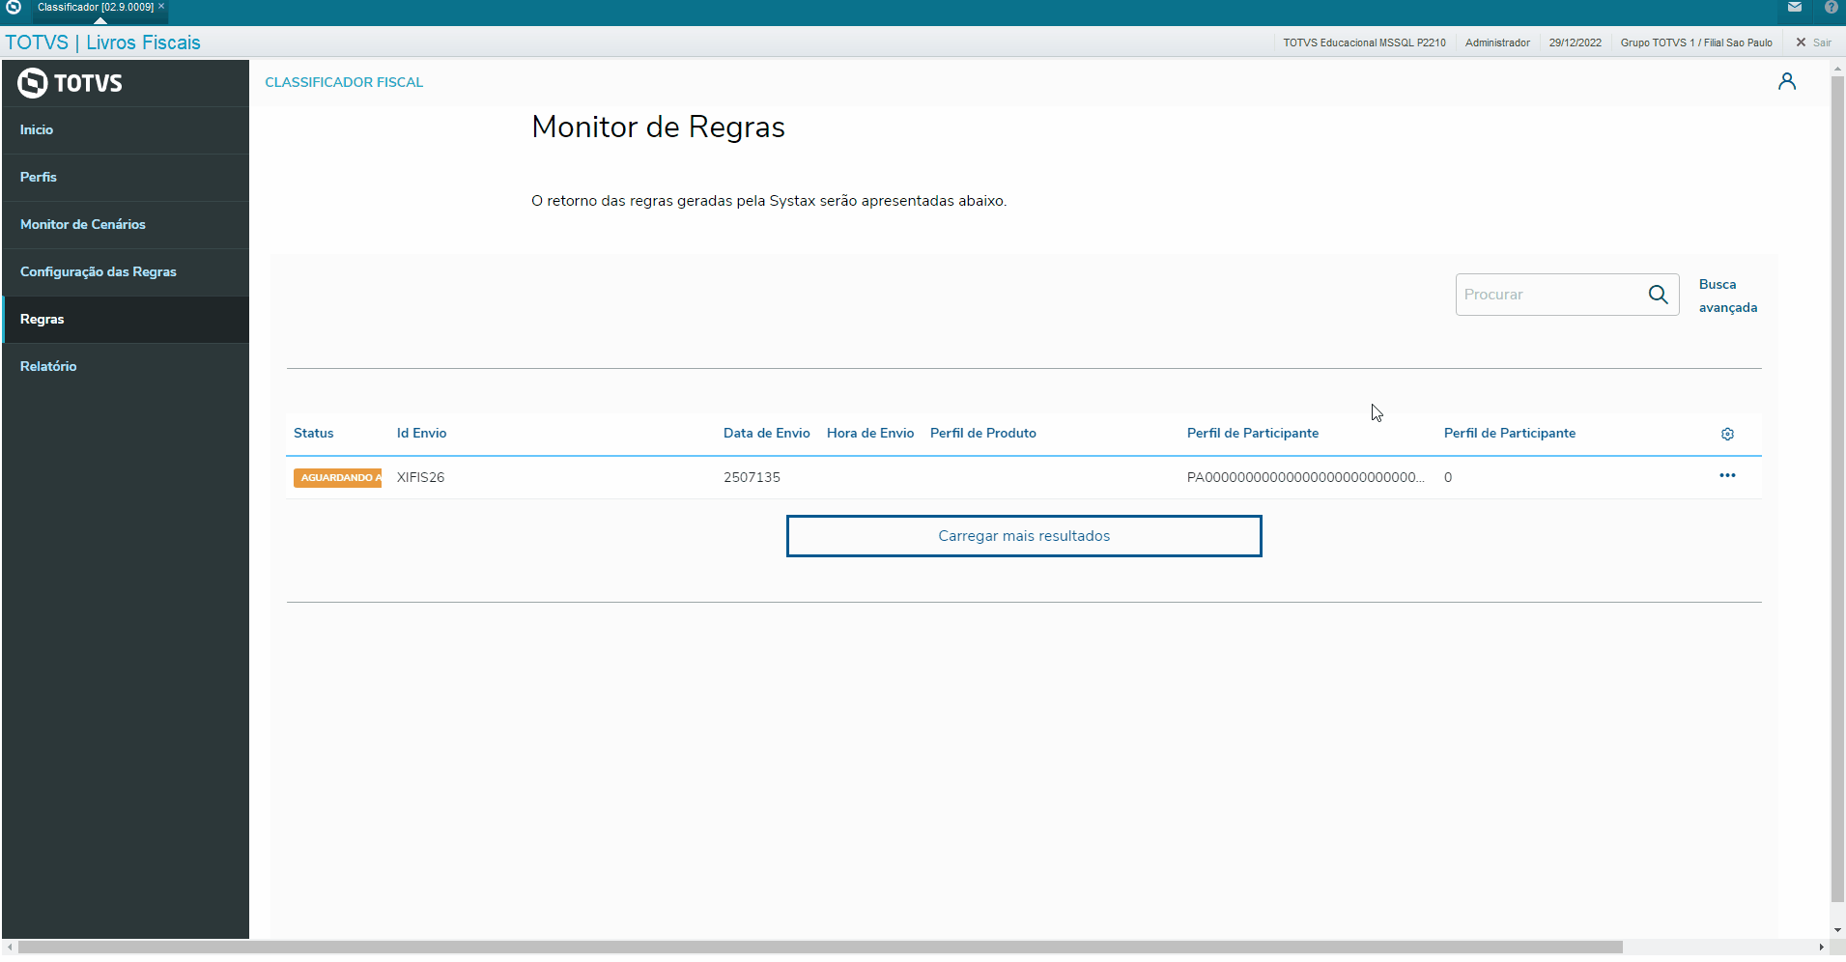1846x962 pixels.
Task: Click the TOTVS application icon in title bar
Action: click(x=14, y=8)
